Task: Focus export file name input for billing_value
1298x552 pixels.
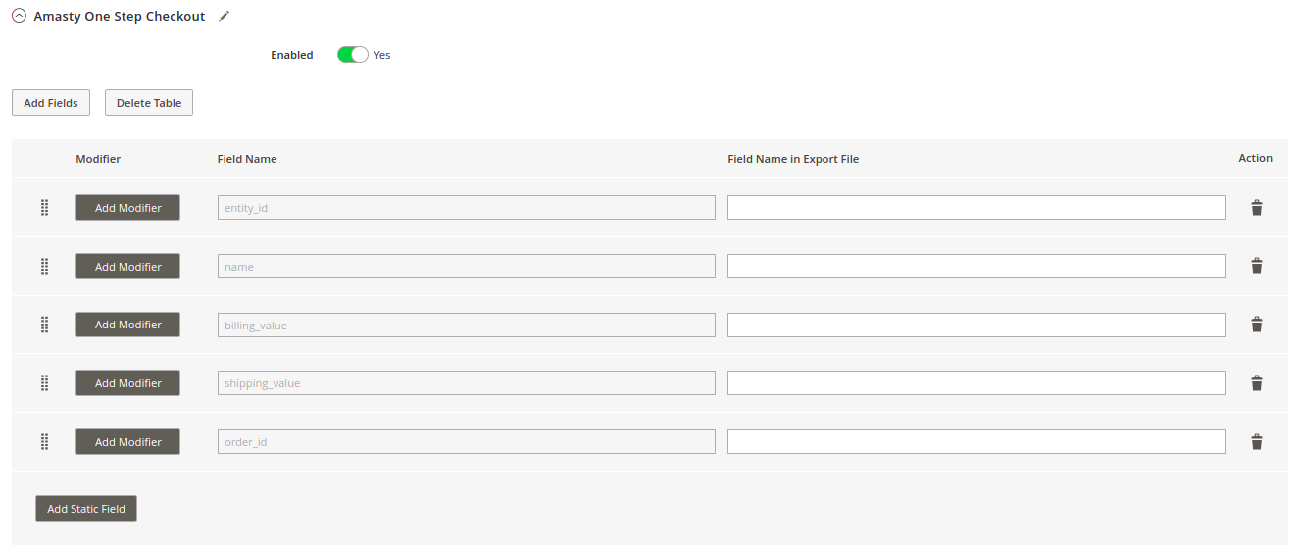Action: [x=976, y=325]
